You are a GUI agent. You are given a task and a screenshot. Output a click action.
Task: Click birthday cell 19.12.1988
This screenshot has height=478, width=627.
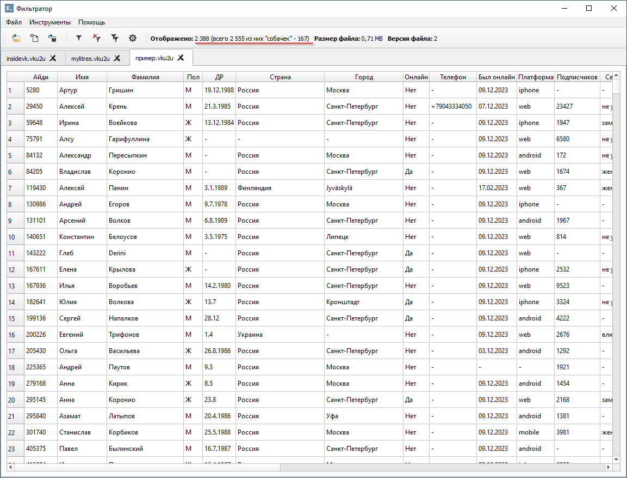(x=219, y=90)
